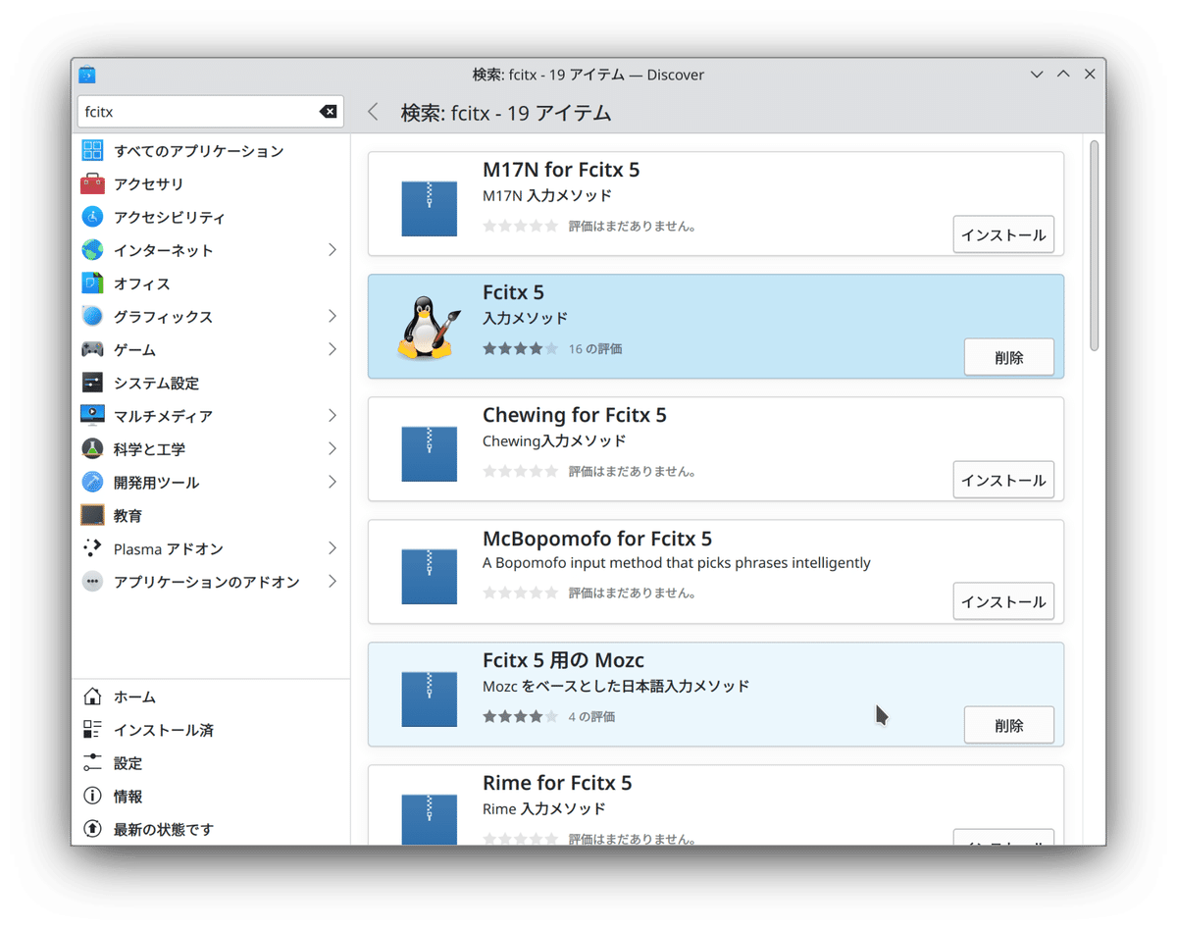Open the オフィス category
Image resolution: width=1177 pixels, height=930 pixels.
pos(211,284)
